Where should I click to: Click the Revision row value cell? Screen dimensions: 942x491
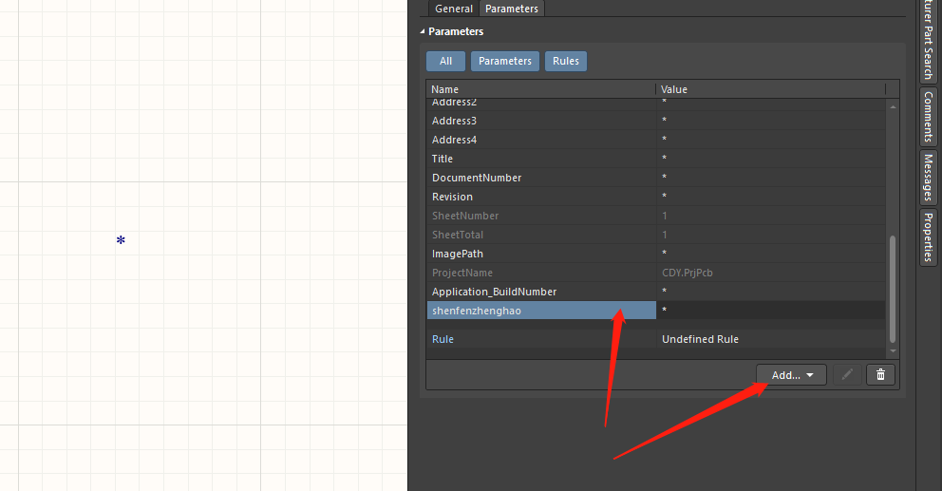pos(771,197)
